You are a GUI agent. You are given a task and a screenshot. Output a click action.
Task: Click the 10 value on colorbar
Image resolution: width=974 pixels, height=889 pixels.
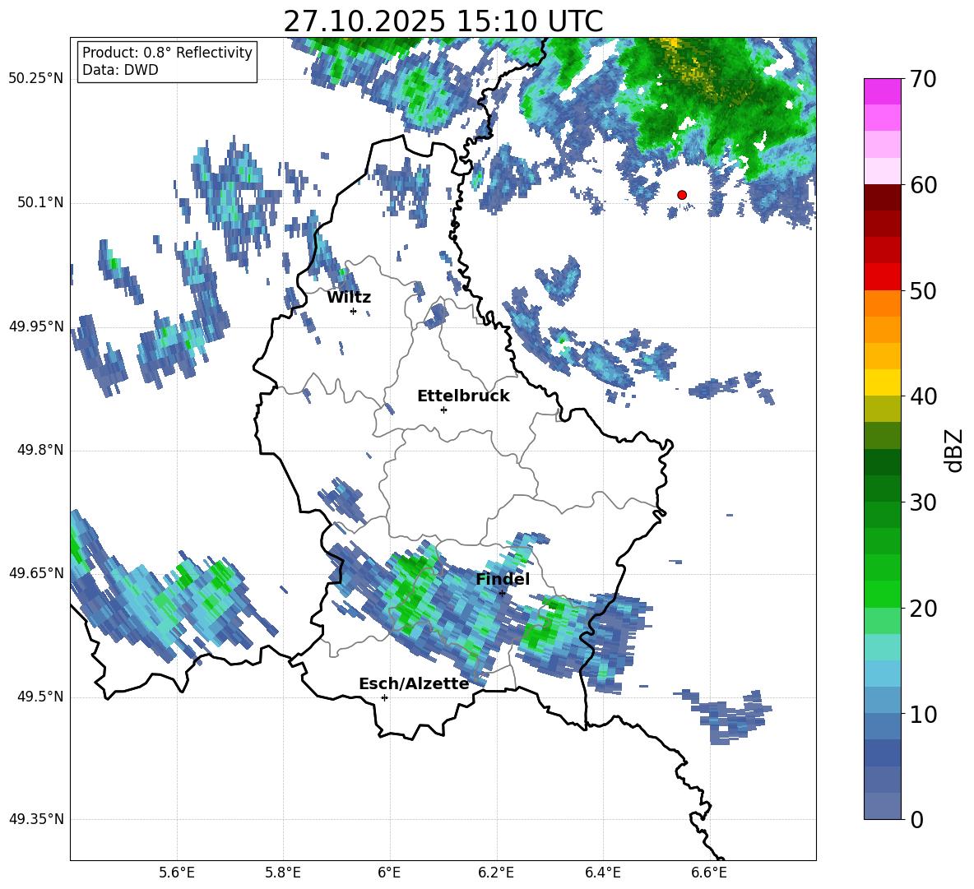[923, 714]
